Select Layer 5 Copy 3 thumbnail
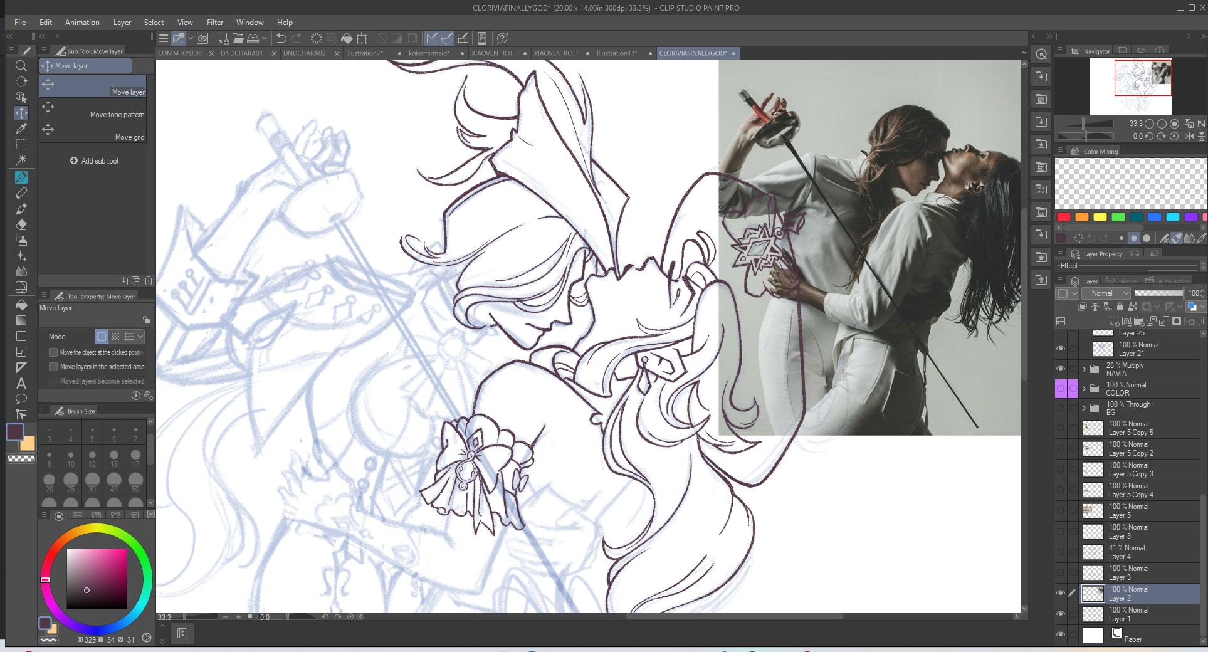The height and width of the screenshot is (652, 1208). pos(1093,470)
